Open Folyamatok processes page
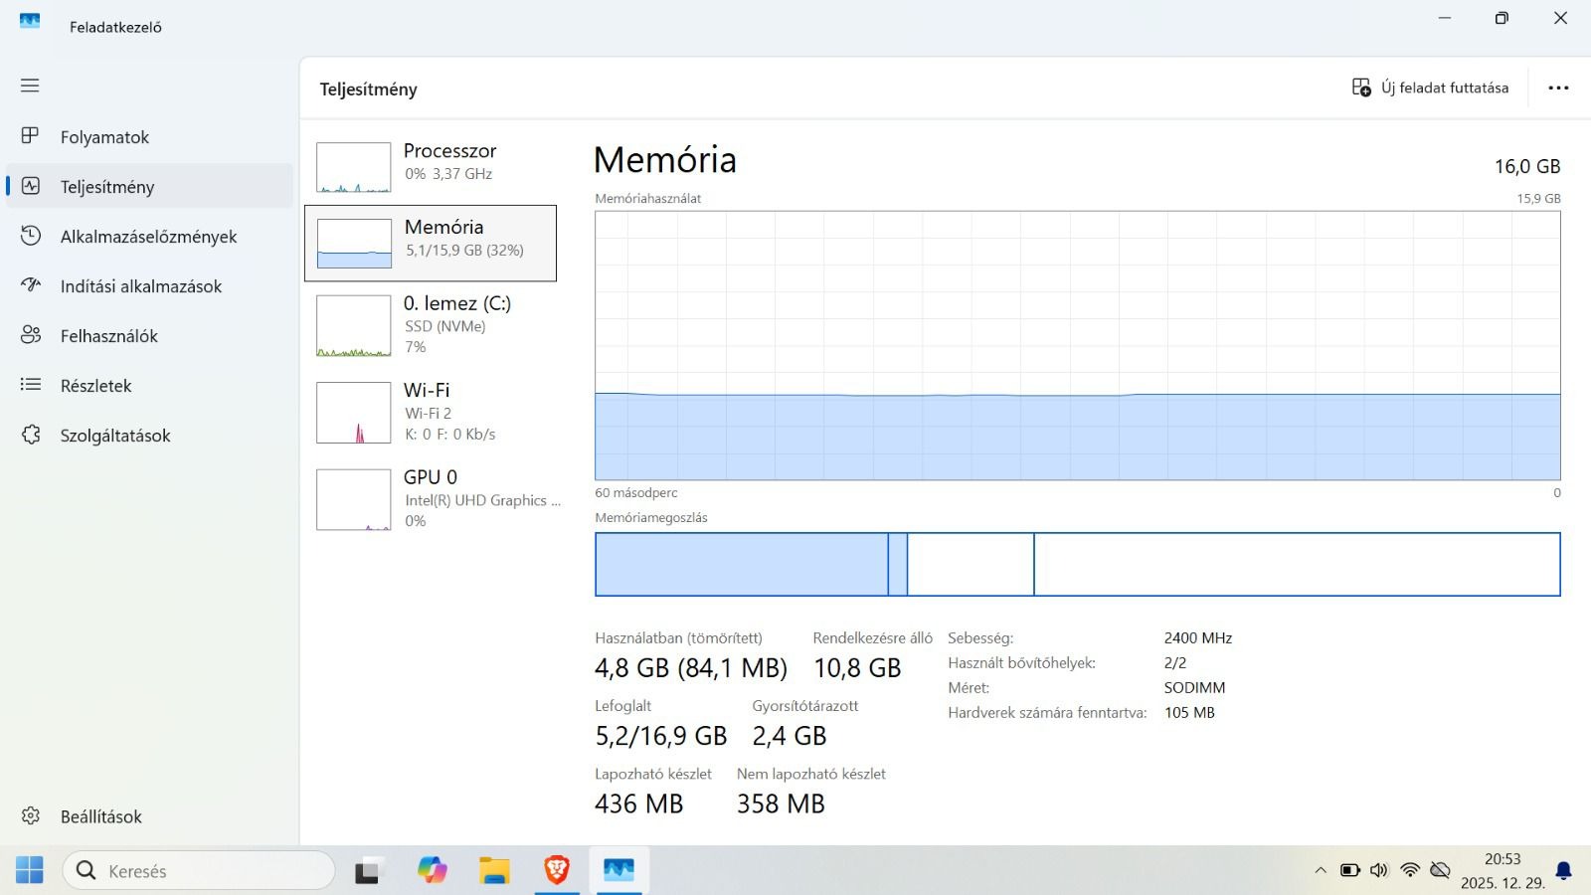 104,137
